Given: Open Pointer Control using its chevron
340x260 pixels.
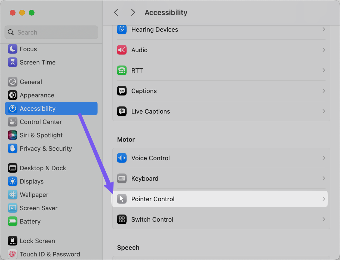Looking at the screenshot, I should pyautogui.click(x=324, y=199).
